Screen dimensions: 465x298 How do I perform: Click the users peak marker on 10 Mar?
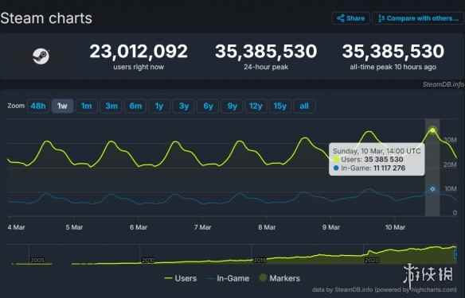[x=432, y=130]
